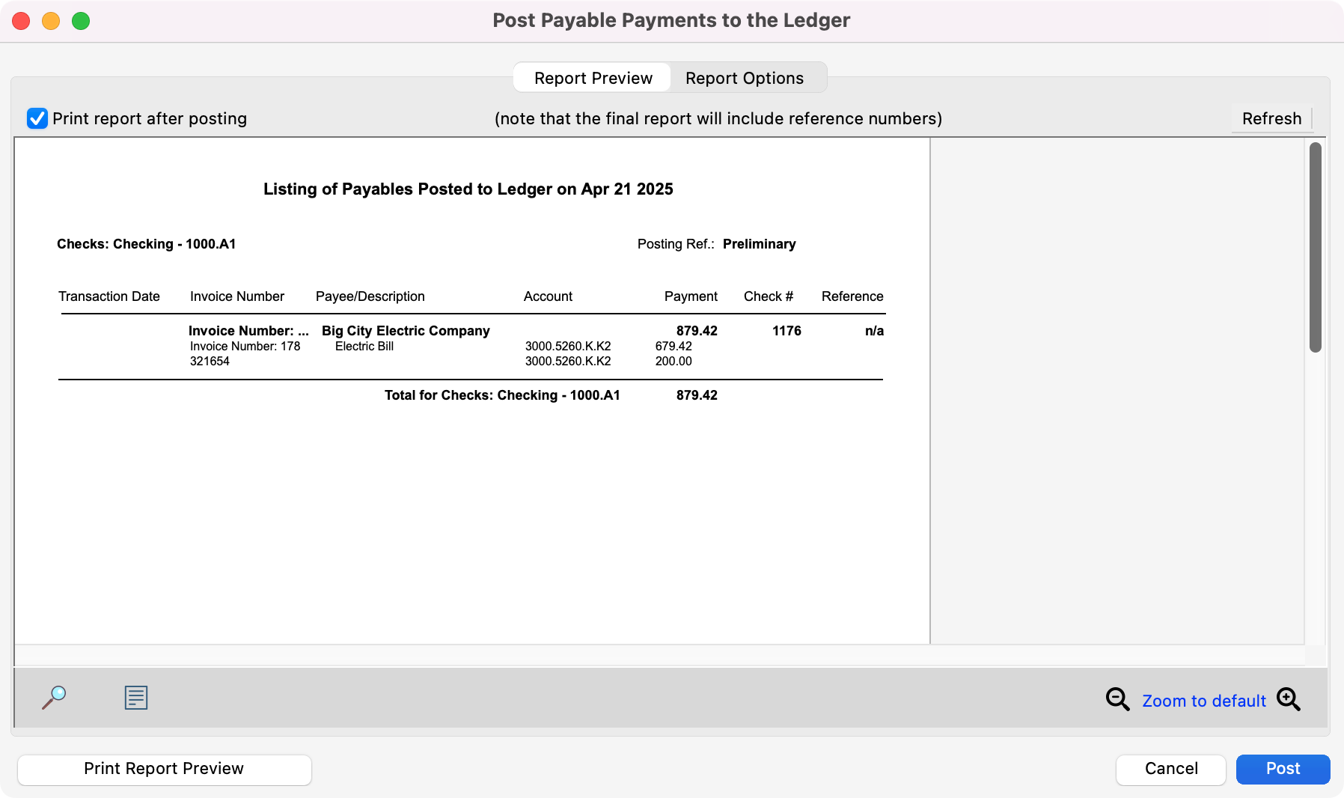Maximize the window with the green button
Image resolution: width=1344 pixels, height=798 pixels.
click(81, 21)
